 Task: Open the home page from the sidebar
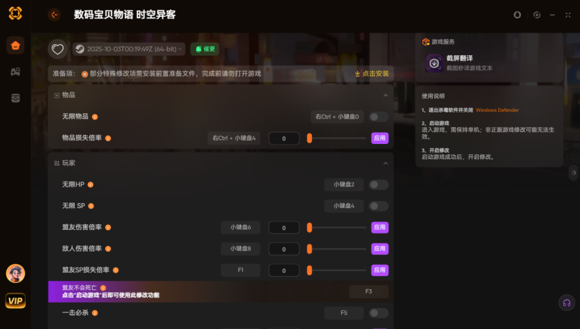pos(15,46)
